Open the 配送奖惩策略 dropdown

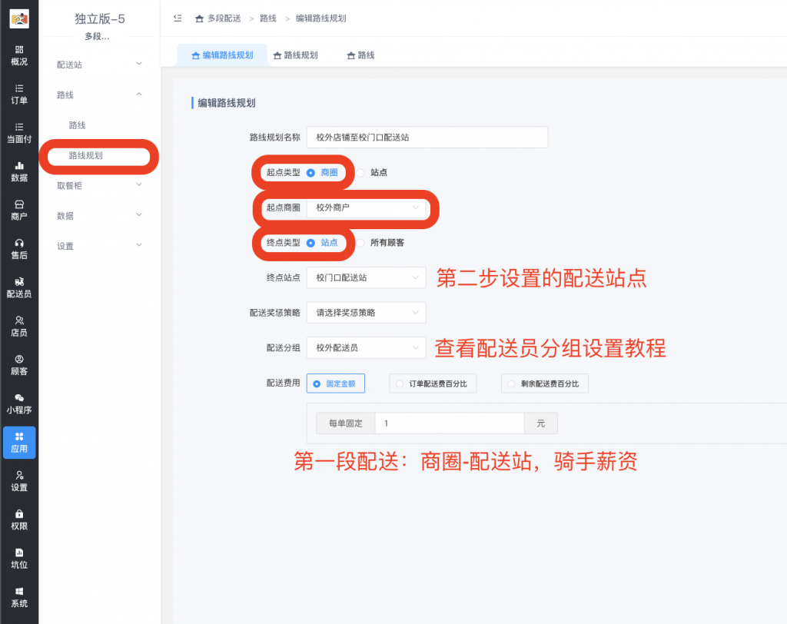tap(366, 313)
